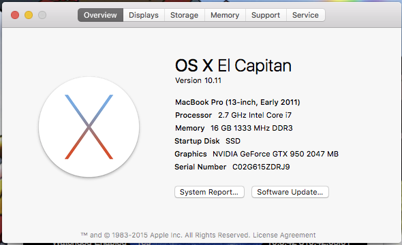Click the MacBook Pro model name line
Screen dimensions: 402x245
click(x=237, y=102)
